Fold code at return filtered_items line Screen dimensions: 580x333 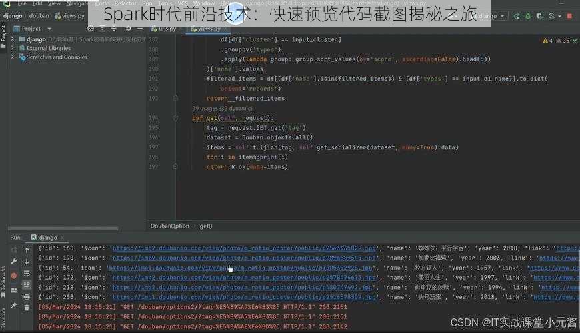[175, 99]
